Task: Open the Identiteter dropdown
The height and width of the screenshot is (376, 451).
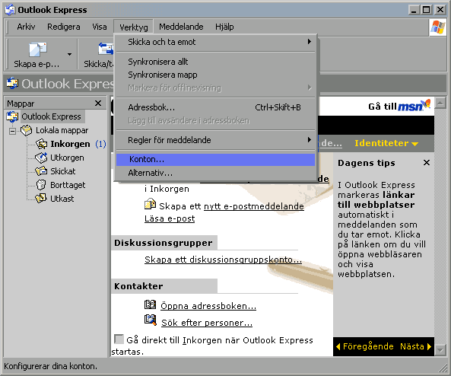Action: [386, 143]
